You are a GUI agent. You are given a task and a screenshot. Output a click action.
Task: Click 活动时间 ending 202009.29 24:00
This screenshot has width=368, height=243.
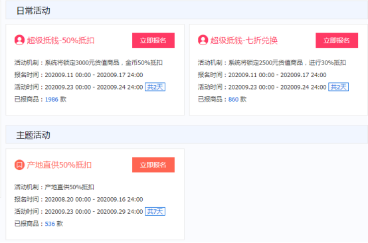click(78, 212)
